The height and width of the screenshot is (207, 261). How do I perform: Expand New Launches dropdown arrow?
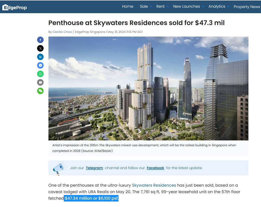pos(203,7)
